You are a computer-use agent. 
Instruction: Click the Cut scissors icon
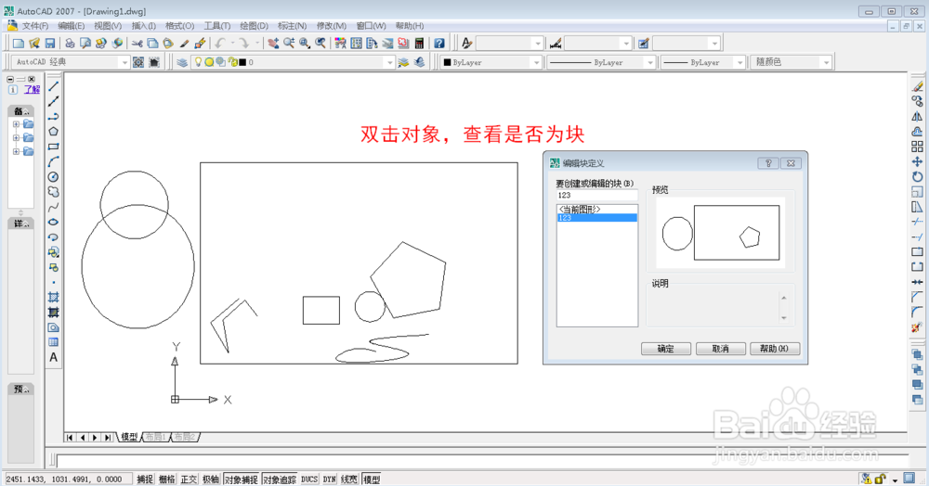coord(137,44)
